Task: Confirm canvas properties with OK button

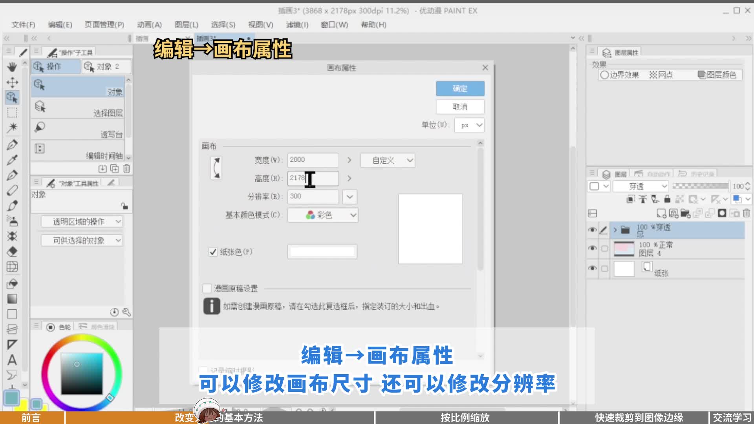Action: coord(460,88)
